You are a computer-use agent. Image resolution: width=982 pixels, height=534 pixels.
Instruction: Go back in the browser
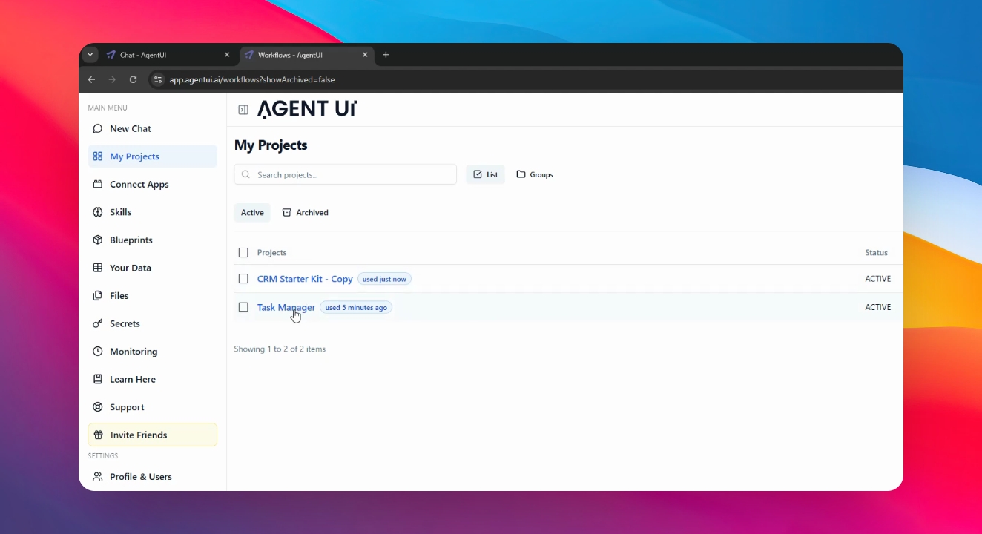(x=91, y=79)
